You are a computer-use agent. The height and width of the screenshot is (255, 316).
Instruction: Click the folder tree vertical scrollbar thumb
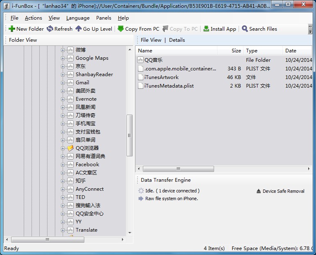click(130, 135)
